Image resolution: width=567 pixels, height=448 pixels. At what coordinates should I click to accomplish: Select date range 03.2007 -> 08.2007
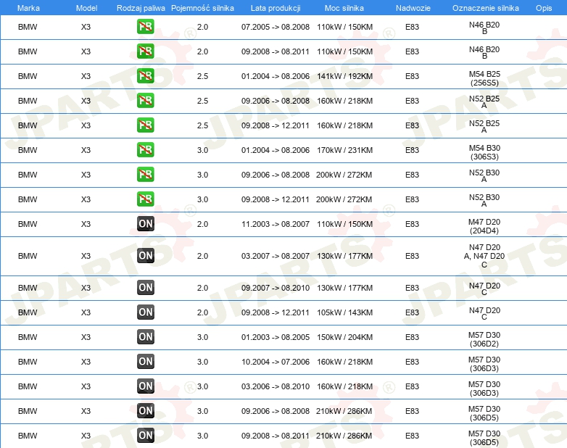pos(276,256)
